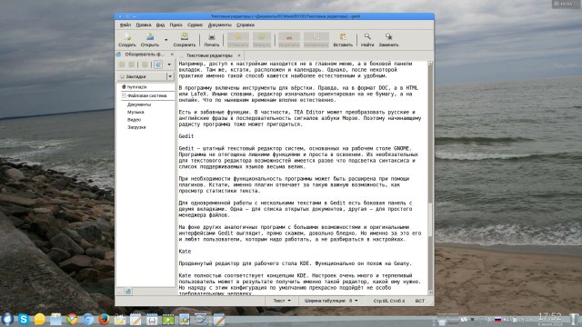Image resolution: width=582 pixels, height=327 pixels.
Task: Open the Документы folder in sidebar
Action: coord(139,104)
